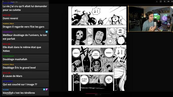Click the streamer webcam overlay
Image resolution: width=173 pixels, height=97 pixels.
[151, 19]
